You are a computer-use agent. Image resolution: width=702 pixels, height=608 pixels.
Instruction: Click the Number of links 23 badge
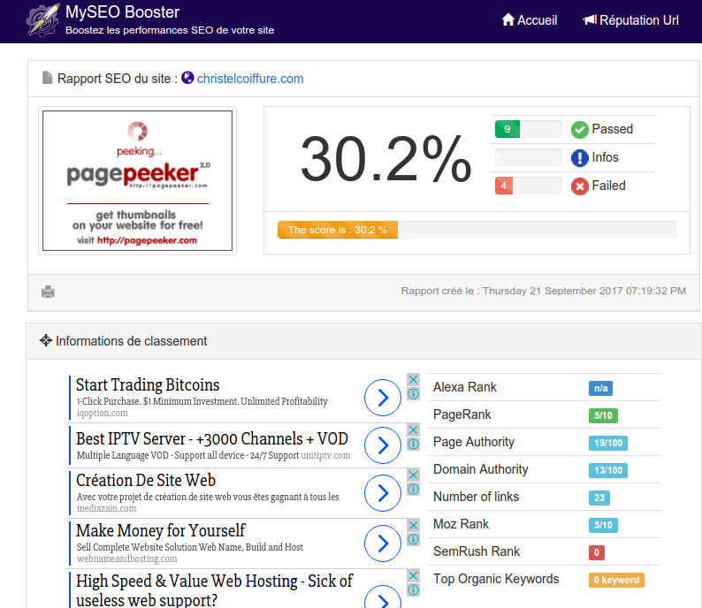coord(599,498)
